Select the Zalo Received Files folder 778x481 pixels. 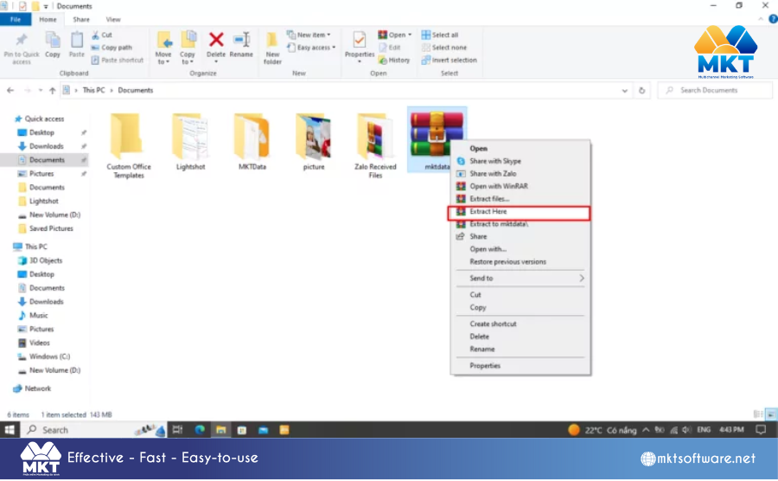coord(375,146)
